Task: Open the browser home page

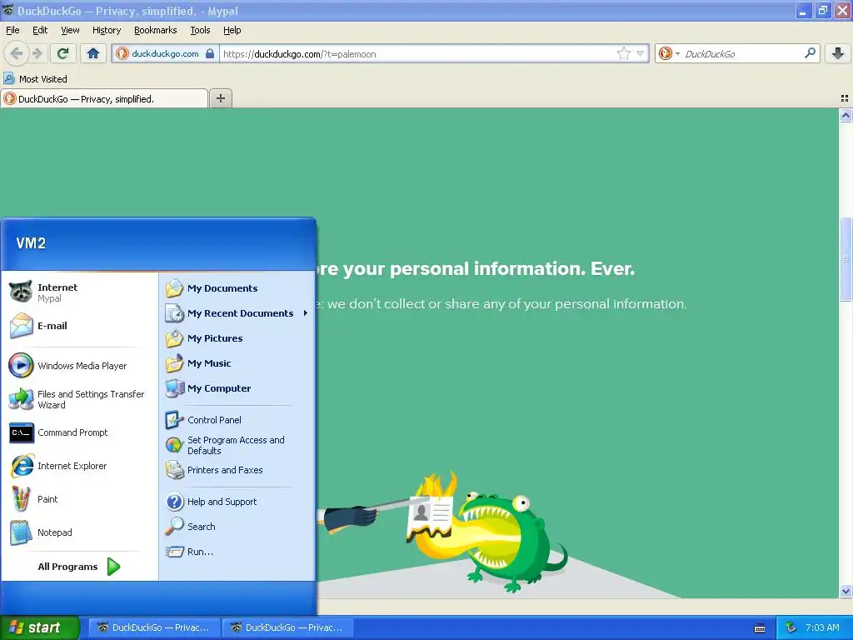Action: tap(93, 53)
